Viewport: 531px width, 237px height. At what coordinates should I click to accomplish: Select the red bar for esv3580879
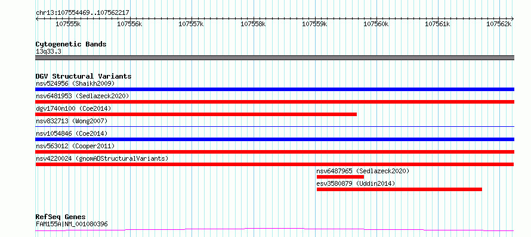click(399, 189)
